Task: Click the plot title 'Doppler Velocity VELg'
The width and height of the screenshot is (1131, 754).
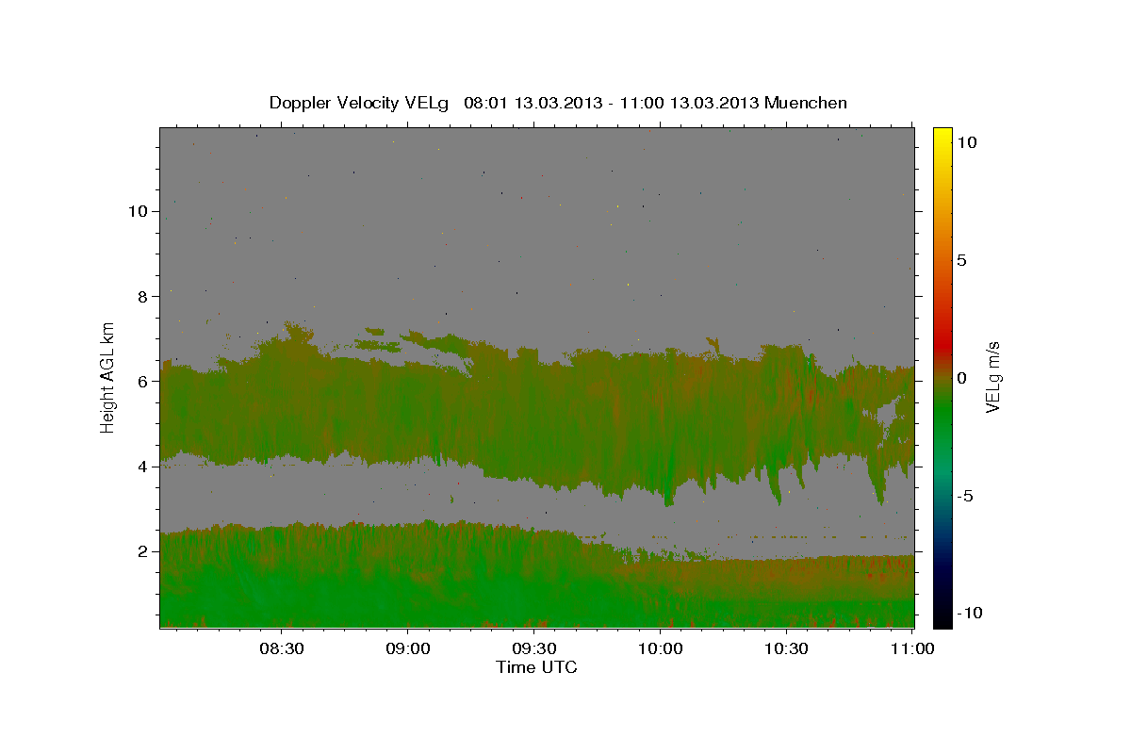Action: pos(359,103)
